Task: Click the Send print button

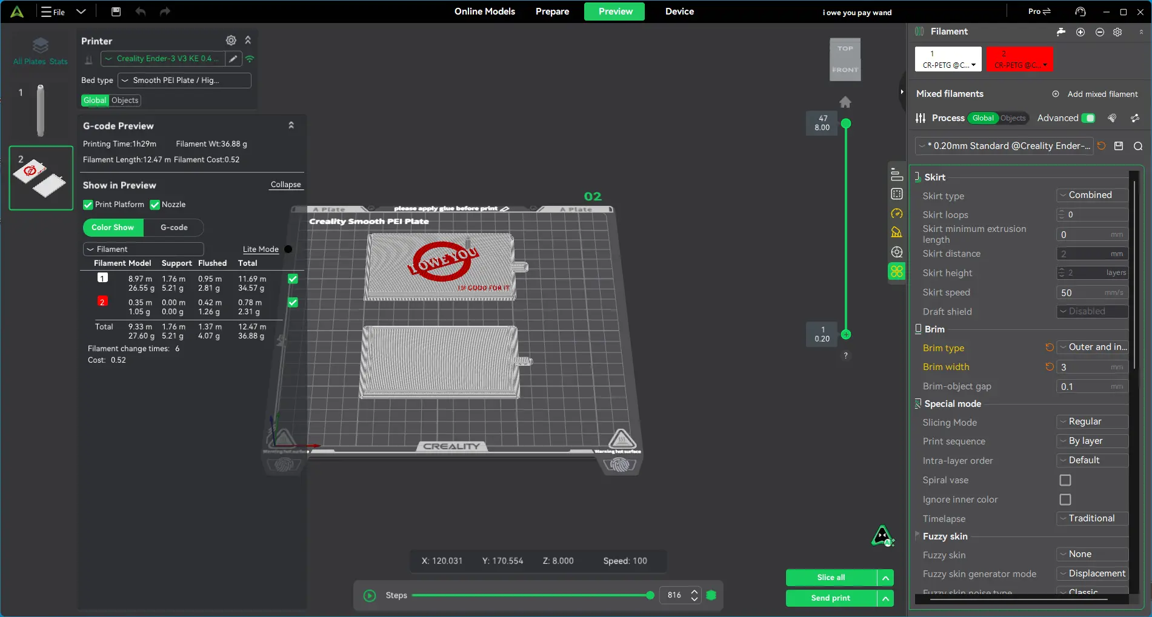Action: (831, 598)
